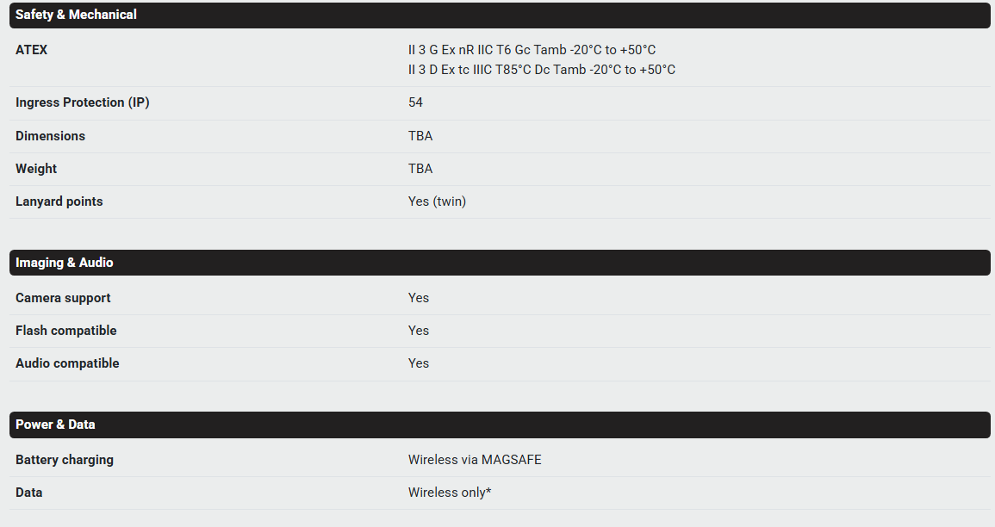The height and width of the screenshot is (527, 995).
Task: Click the Battery charging label
Action: tap(65, 460)
